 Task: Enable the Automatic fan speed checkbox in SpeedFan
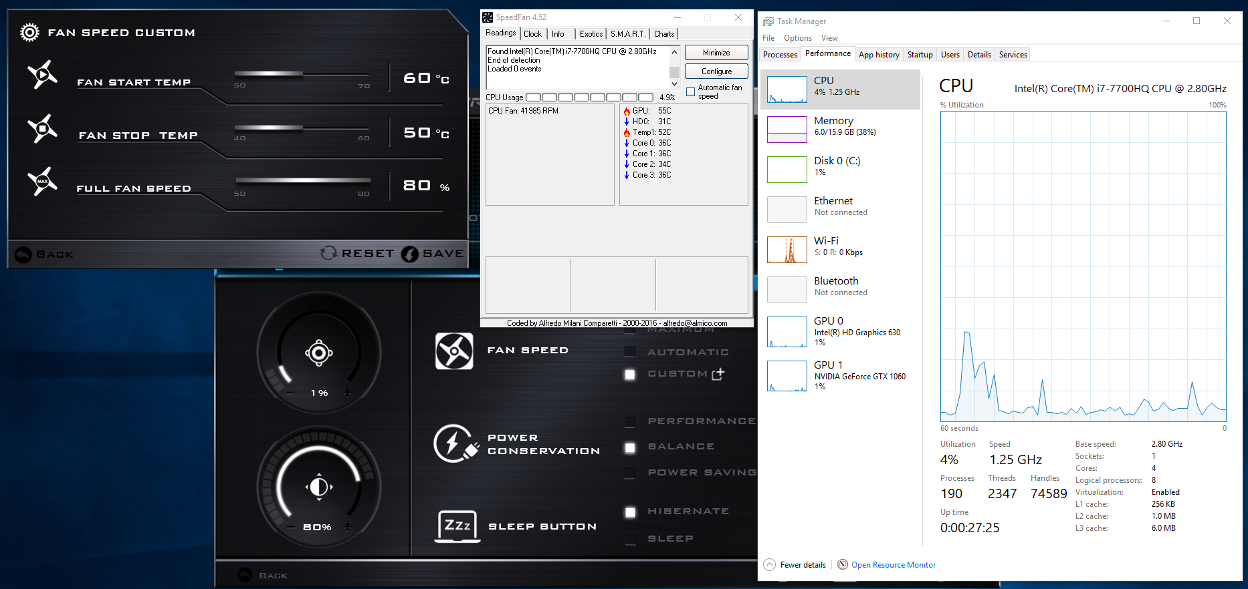pyautogui.click(x=691, y=92)
